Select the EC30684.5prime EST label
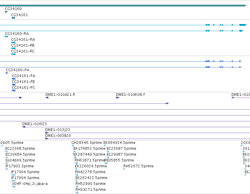 click(20, 154)
